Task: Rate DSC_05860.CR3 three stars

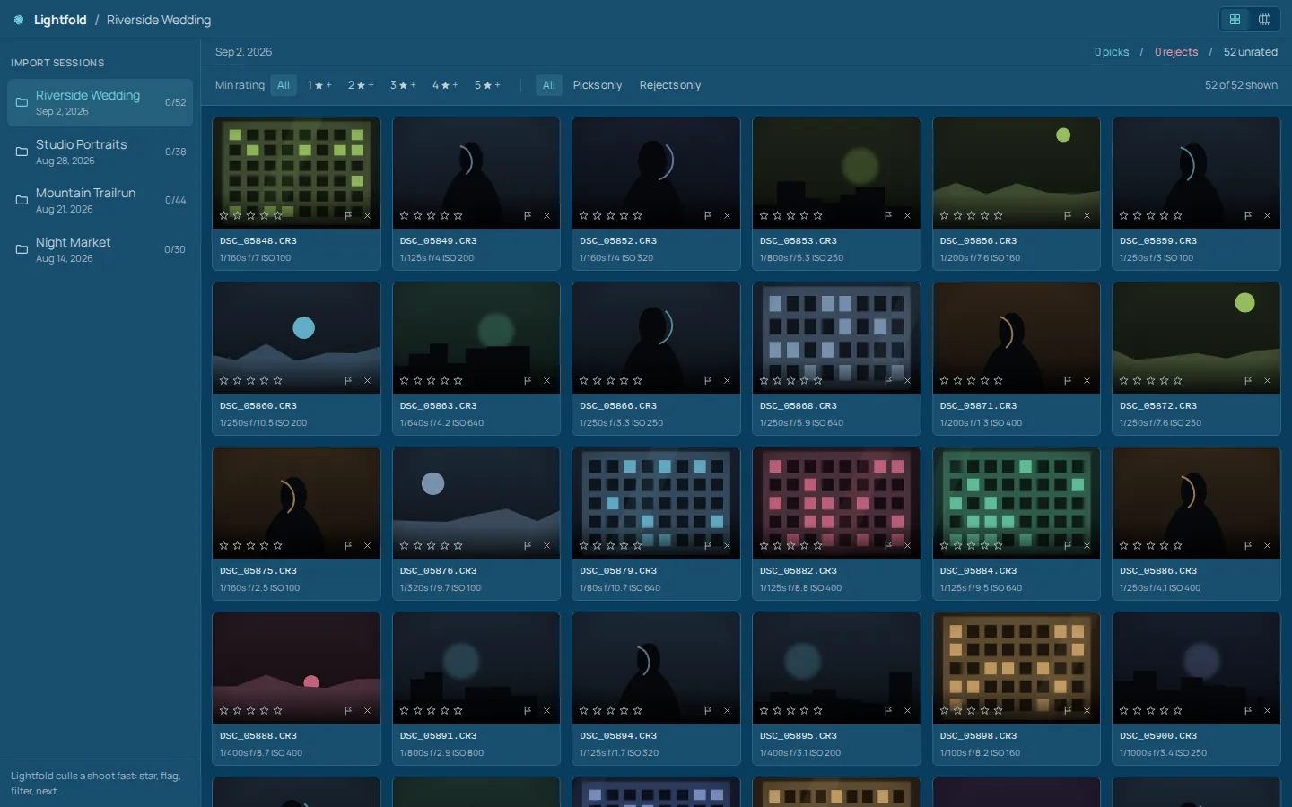Action: [x=250, y=380]
